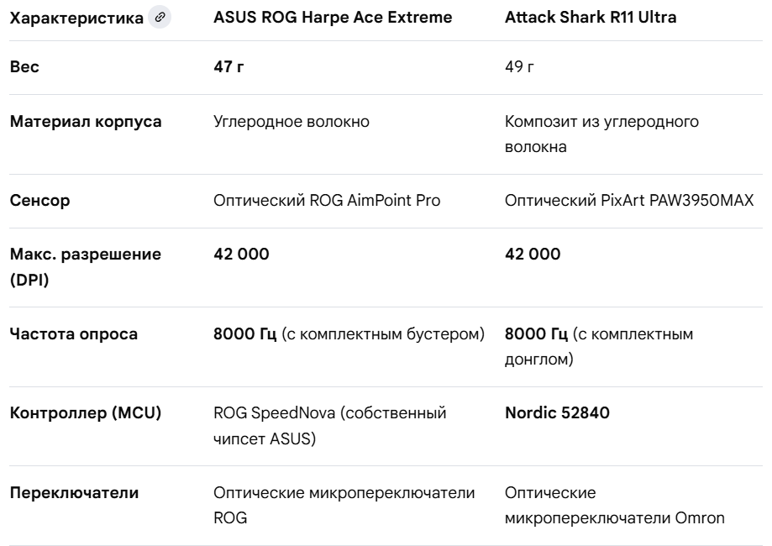
Task: Select the 49 г weight value
Action: point(519,66)
